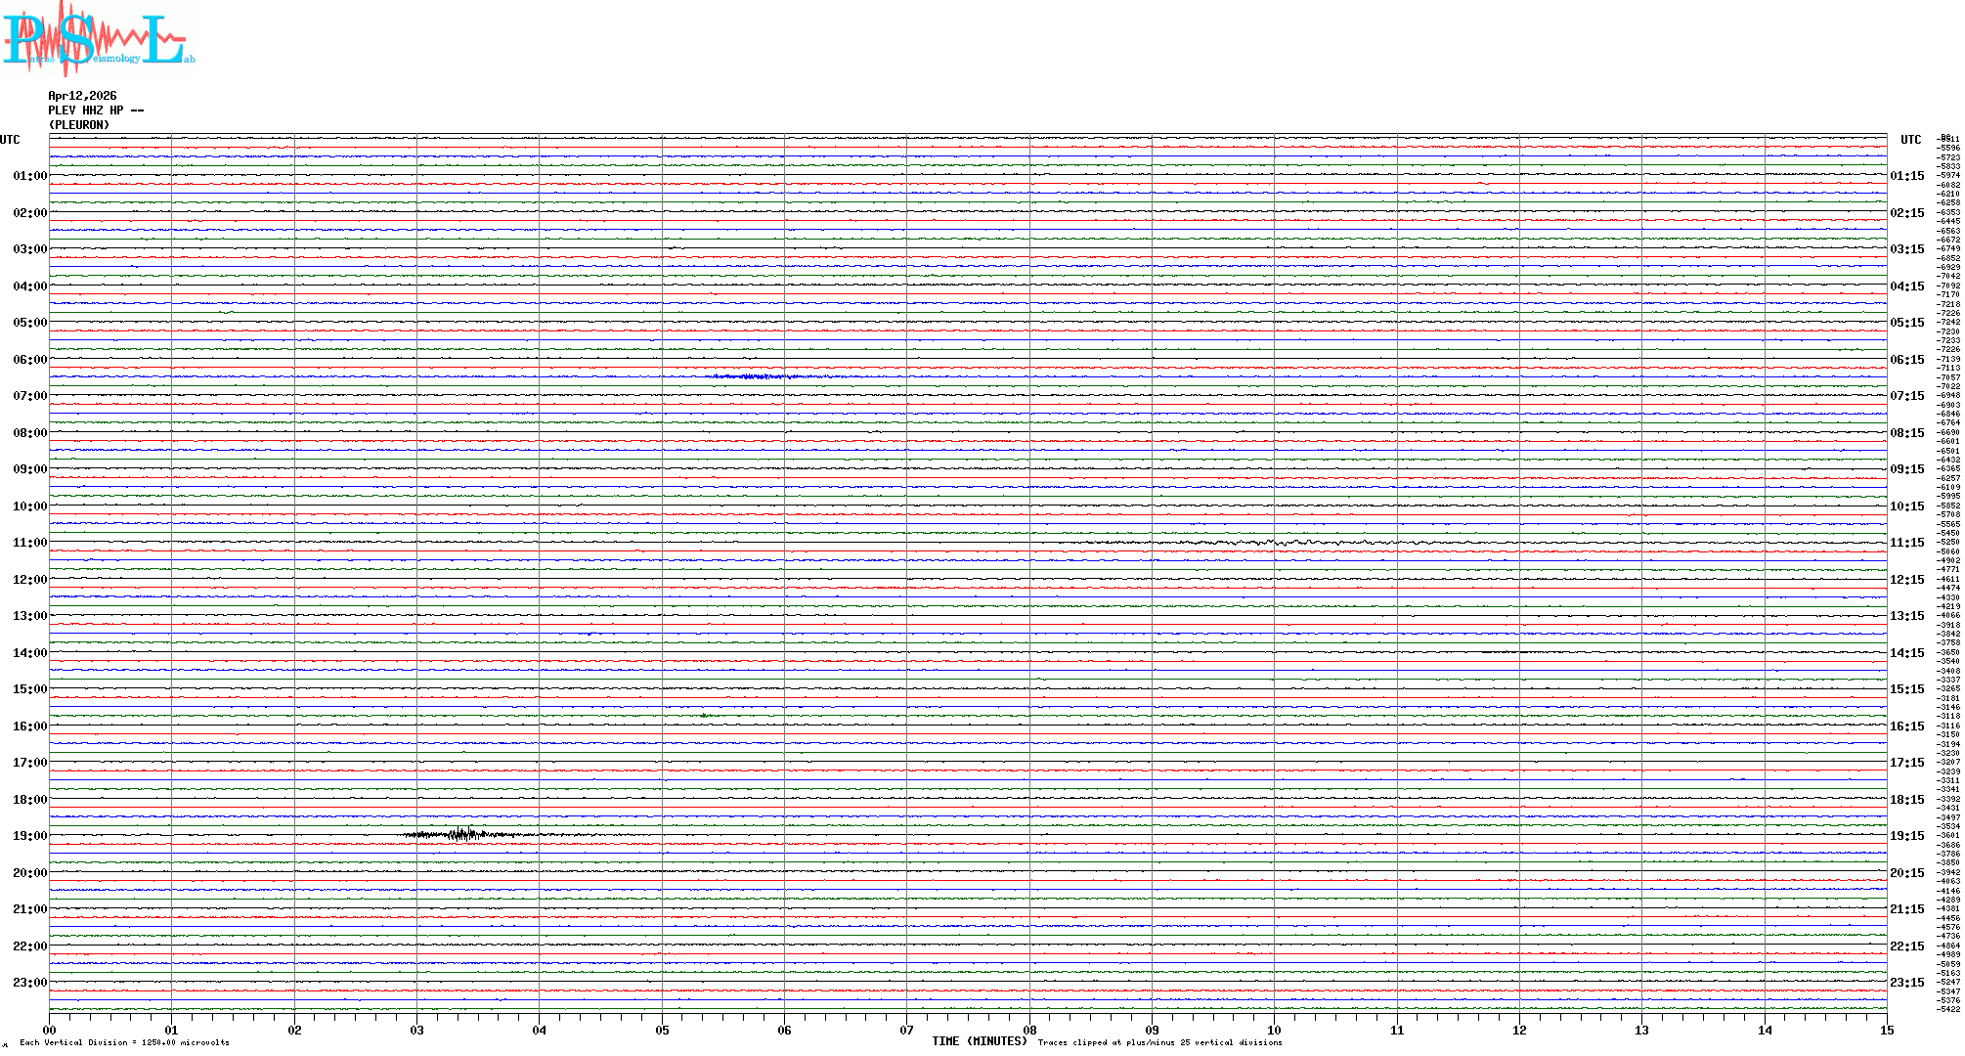Click the 23:00 left hour label

tap(29, 983)
